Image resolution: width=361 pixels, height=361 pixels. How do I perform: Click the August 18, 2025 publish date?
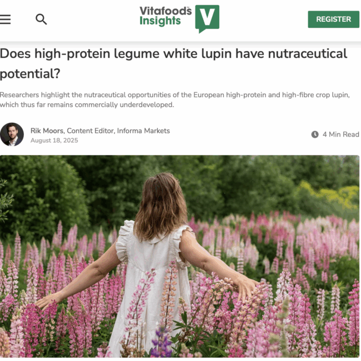tap(54, 141)
